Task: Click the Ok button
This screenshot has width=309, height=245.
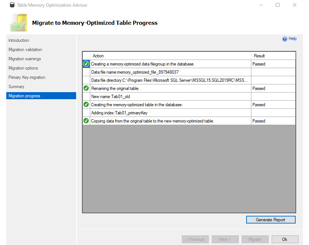Action: click(x=285, y=239)
